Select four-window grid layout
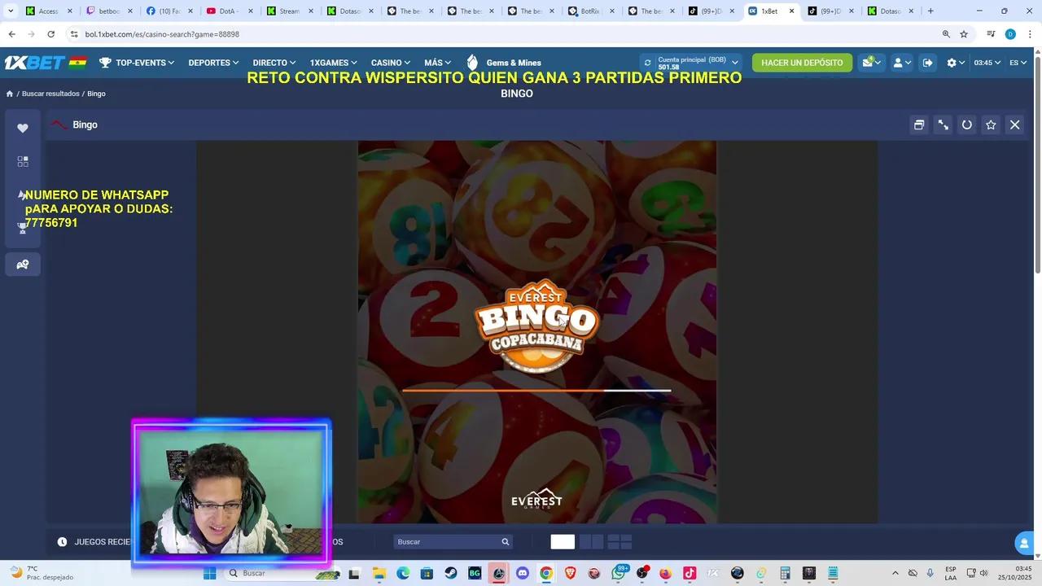Screen dimensions: 1042x586 (x=620, y=542)
